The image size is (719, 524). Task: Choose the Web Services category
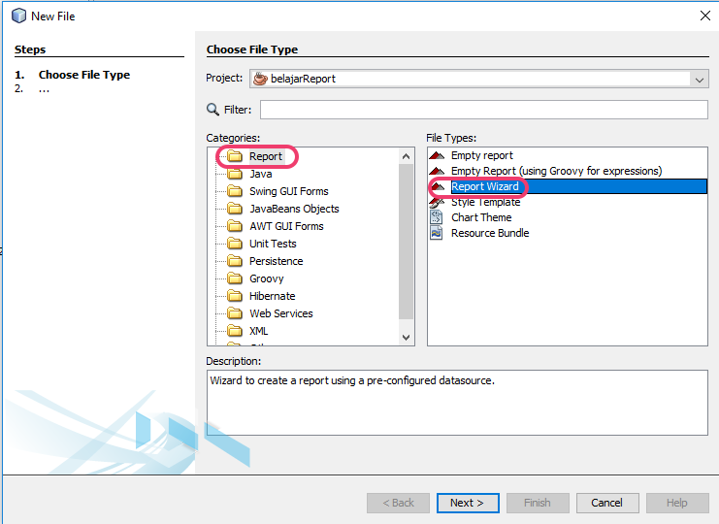tap(280, 313)
